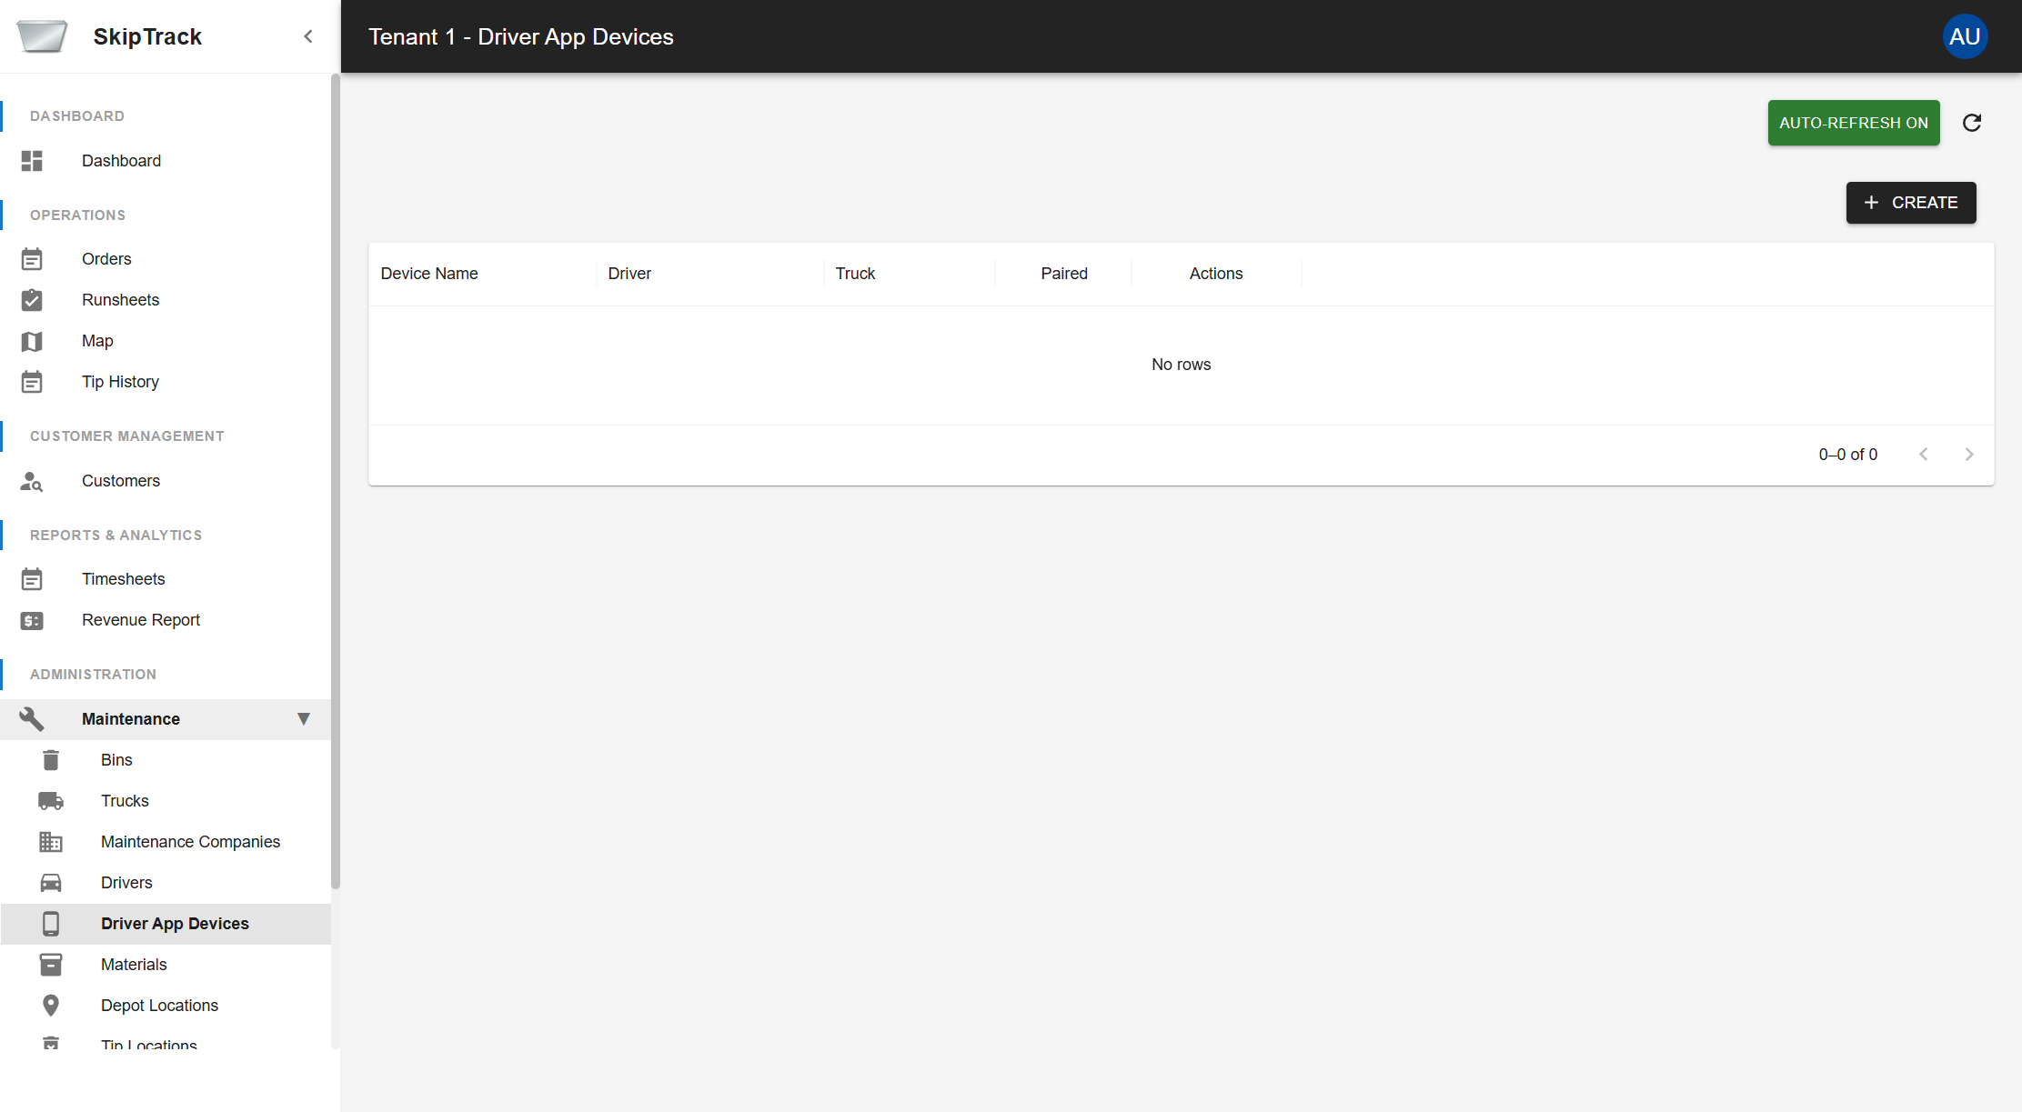Advance to next page with right arrow
The height and width of the screenshot is (1112, 2022).
coord(1969,454)
